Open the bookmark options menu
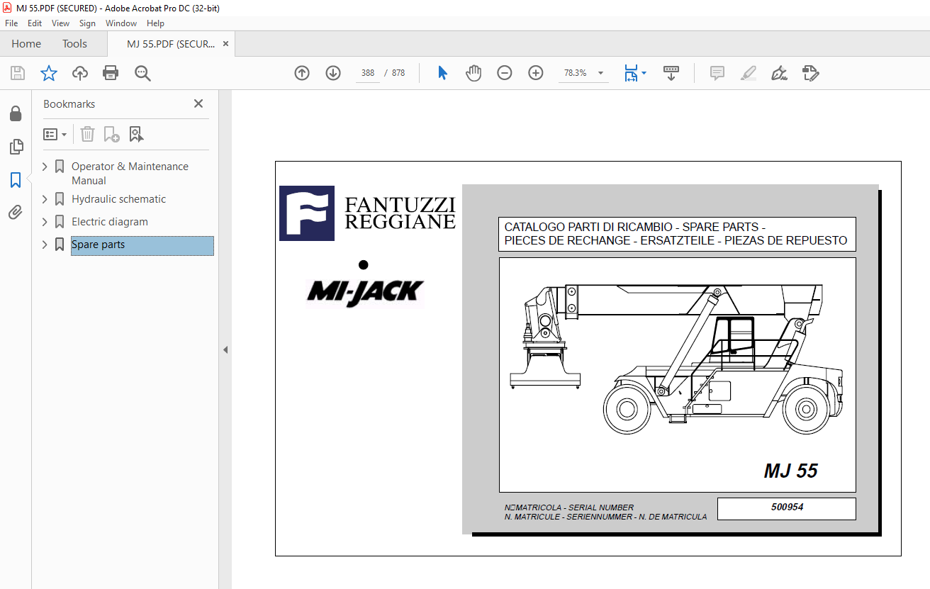930x589 pixels. [55, 134]
